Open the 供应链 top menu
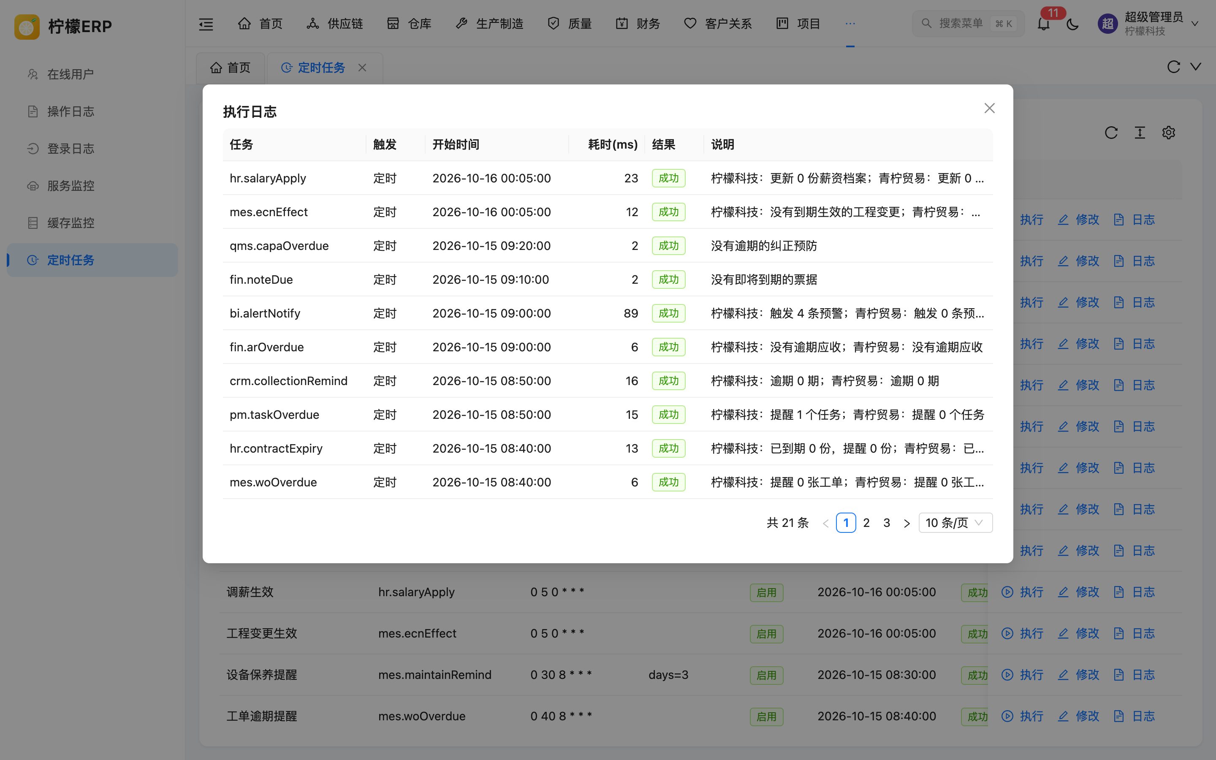 [335, 24]
